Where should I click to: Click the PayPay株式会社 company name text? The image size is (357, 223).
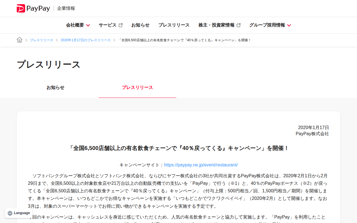(312, 134)
